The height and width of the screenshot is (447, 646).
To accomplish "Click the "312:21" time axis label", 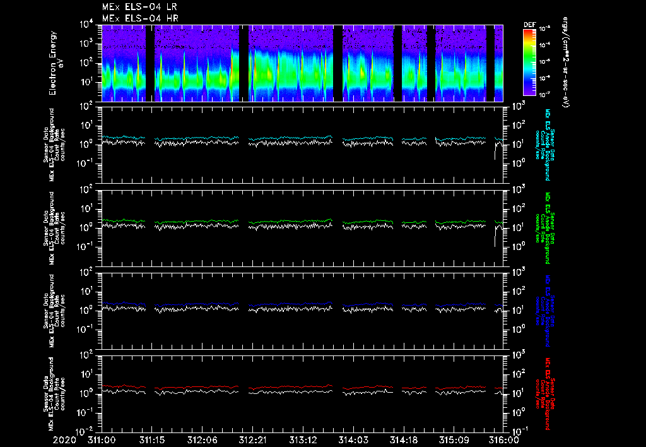I will (252, 440).
